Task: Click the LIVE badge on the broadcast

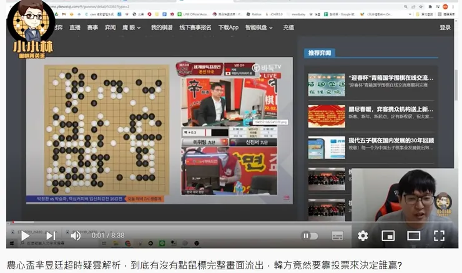Action: tap(269, 75)
